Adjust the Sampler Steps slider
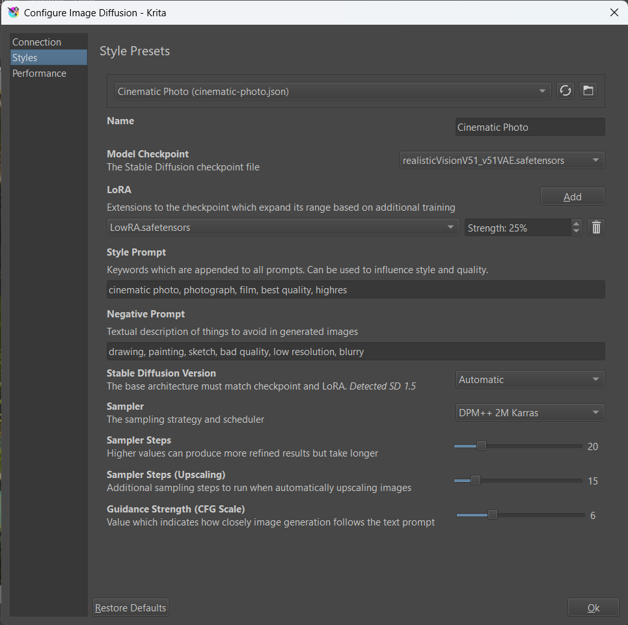This screenshot has width=628, height=625. click(517, 445)
